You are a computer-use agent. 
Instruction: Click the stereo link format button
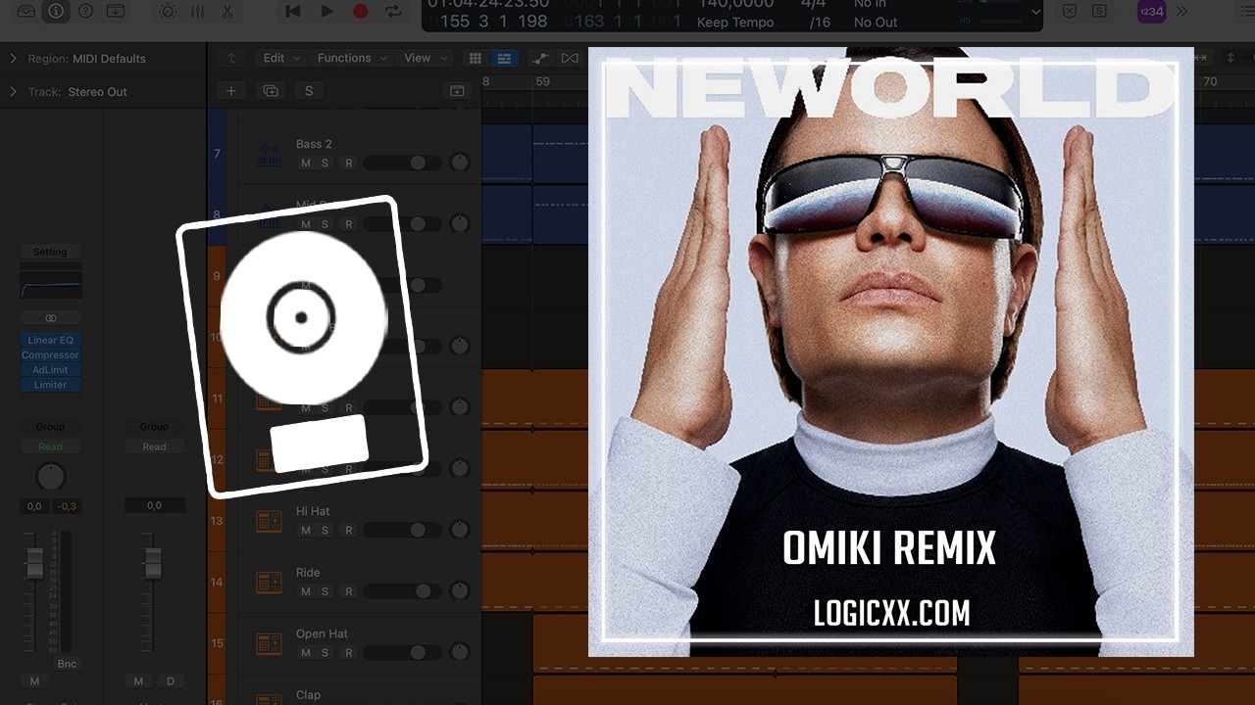tap(51, 318)
